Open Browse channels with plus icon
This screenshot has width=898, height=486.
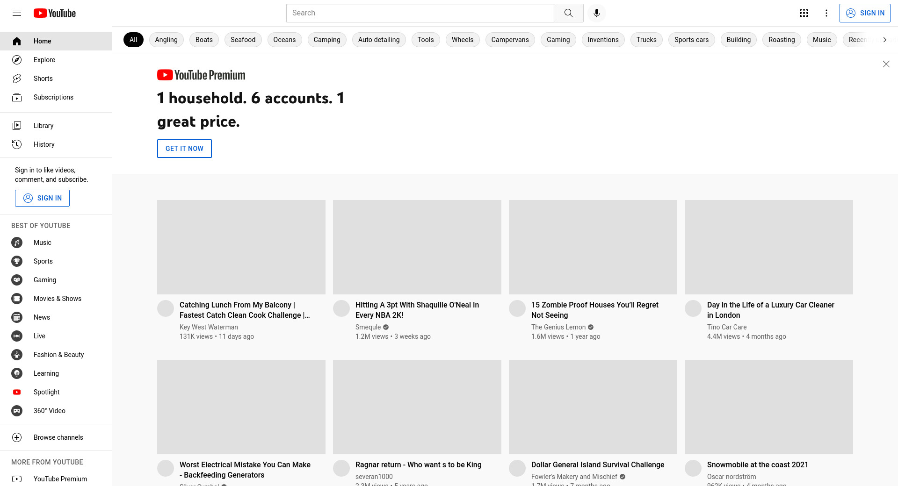56,437
